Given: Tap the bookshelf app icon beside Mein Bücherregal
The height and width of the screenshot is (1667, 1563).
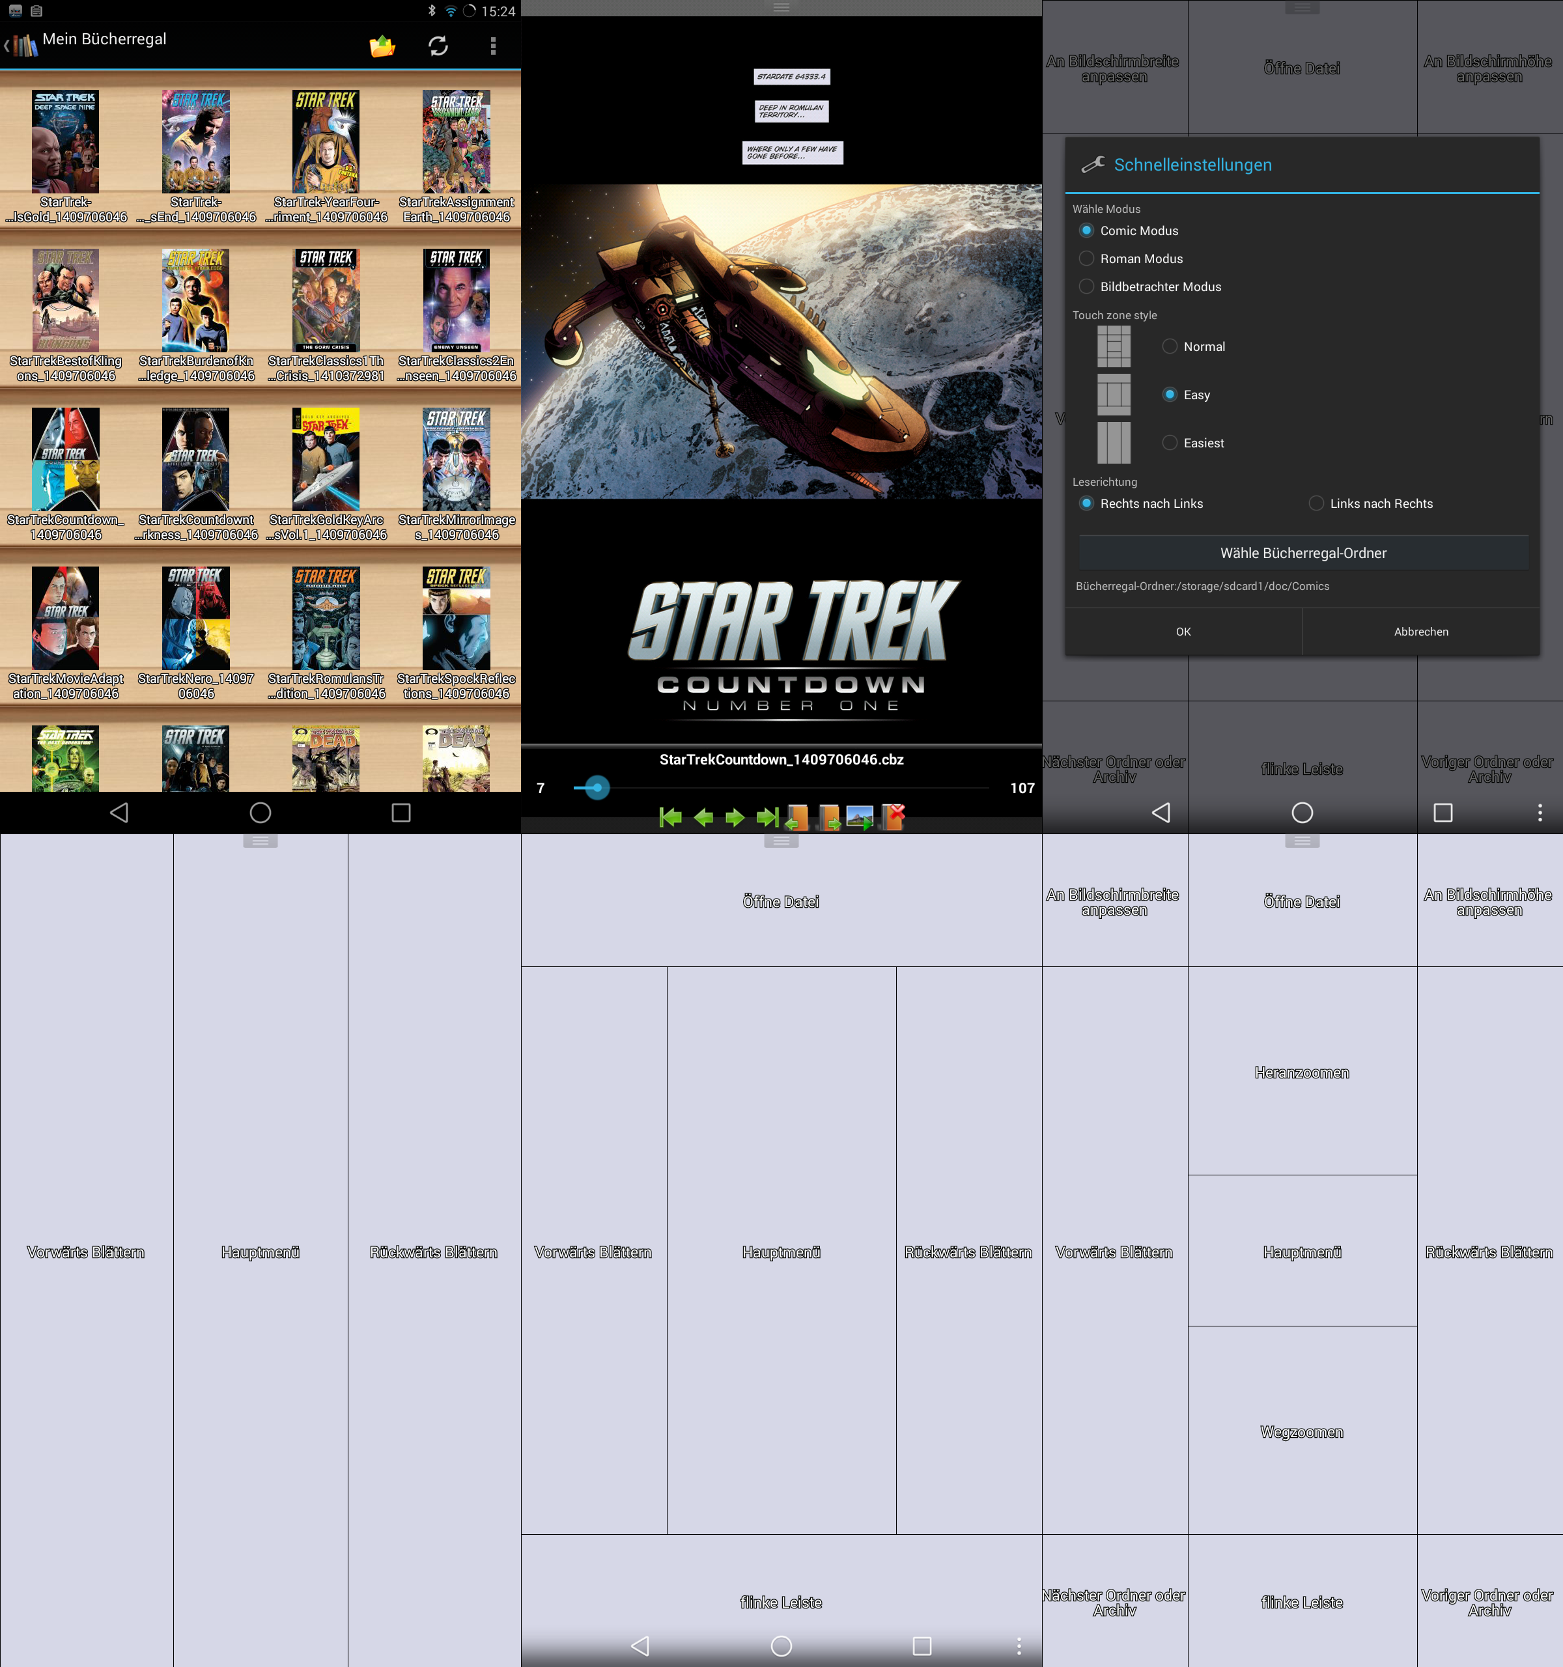Looking at the screenshot, I should (25, 46).
